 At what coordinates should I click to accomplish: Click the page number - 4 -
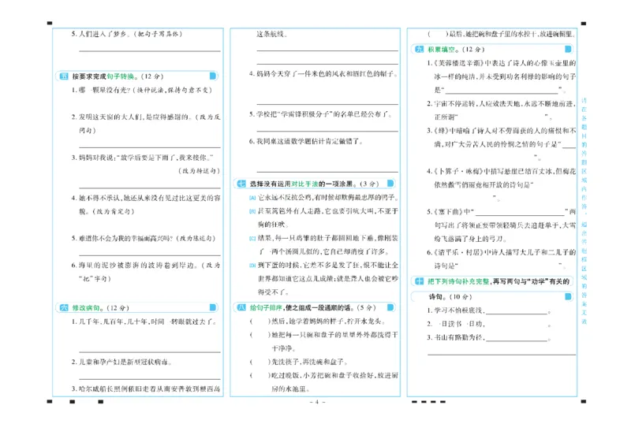click(x=317, y=402)
